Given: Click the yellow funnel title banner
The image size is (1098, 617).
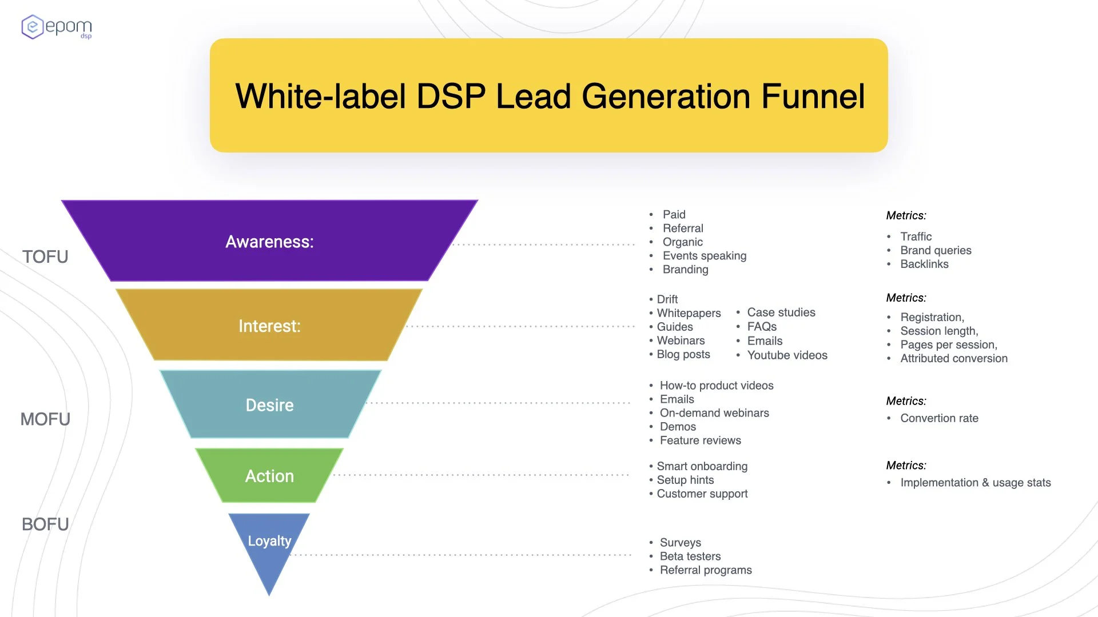Looking at the screenshot, I should [549, 95].
